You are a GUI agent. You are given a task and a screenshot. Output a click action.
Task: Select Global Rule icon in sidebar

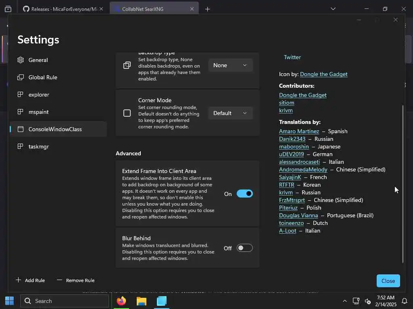coord(21,77)
